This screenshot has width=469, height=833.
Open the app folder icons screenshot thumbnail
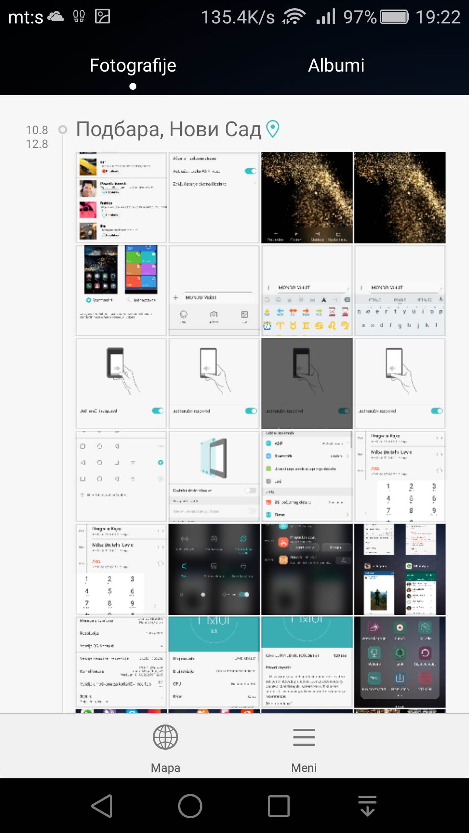[400, 662]
